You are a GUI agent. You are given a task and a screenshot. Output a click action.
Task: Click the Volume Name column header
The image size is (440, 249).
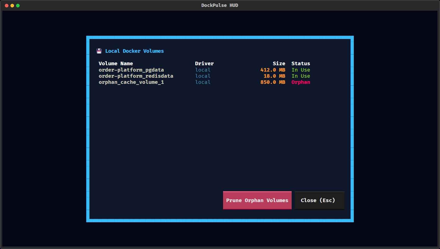tap(116, 63)
